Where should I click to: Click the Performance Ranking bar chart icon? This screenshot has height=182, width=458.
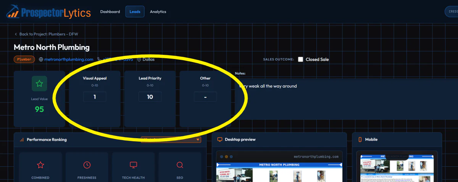[x=22, y=140]
